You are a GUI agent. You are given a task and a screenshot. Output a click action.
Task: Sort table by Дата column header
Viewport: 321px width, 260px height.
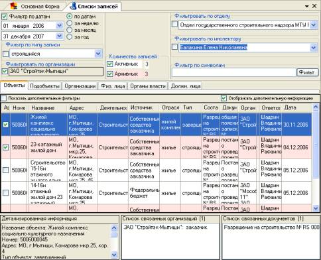(297, 108)
